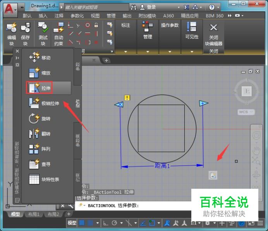
Task: Switch to the Actions (动作) palette tab
Action: tap(78, 103)
